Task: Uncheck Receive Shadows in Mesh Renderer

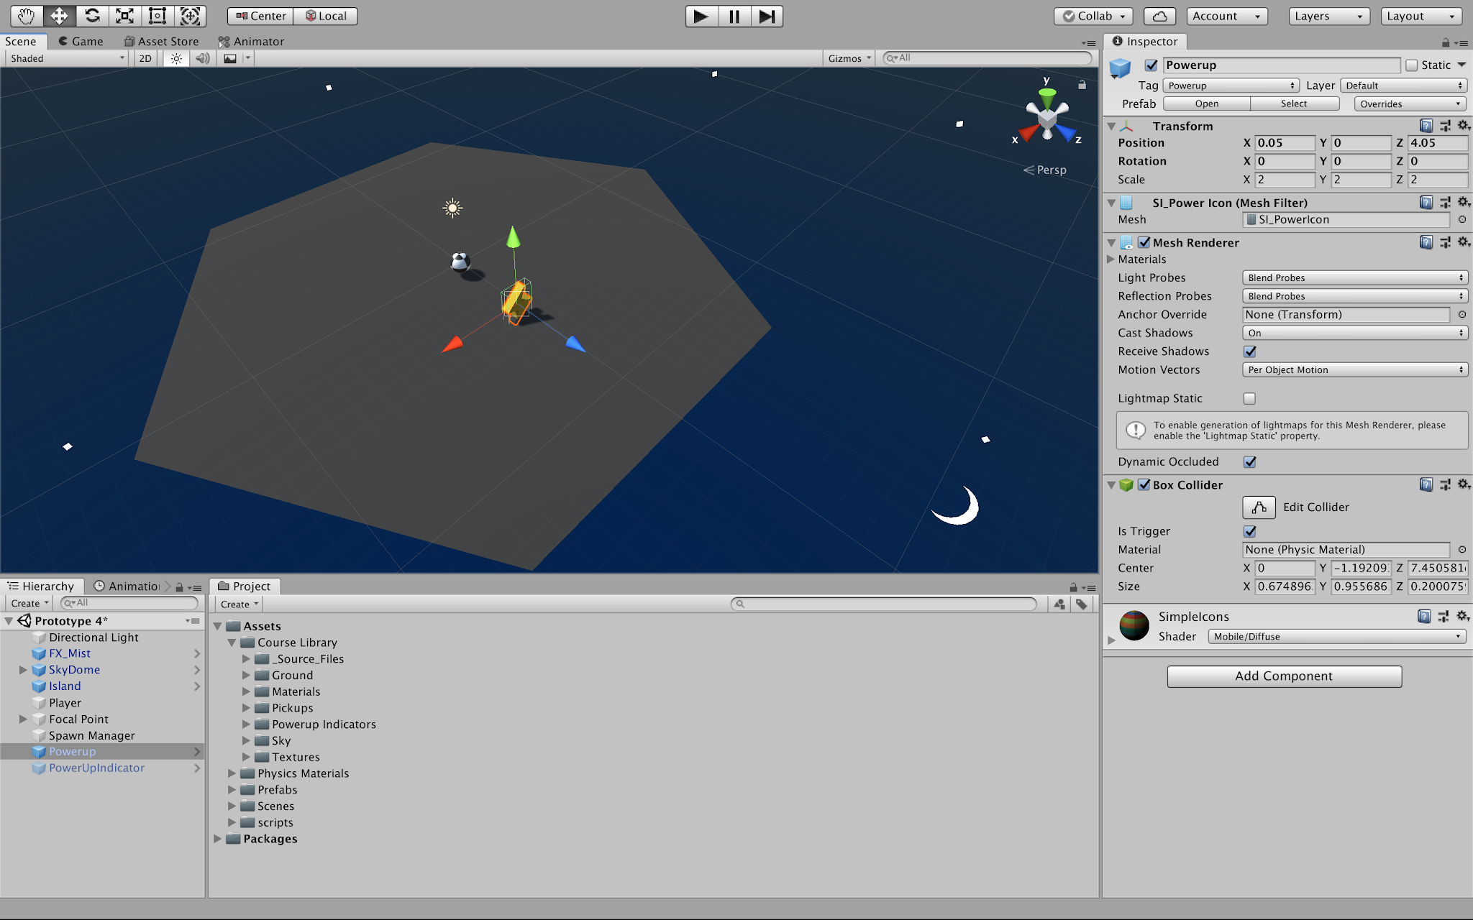Action: pos(1249,351)
